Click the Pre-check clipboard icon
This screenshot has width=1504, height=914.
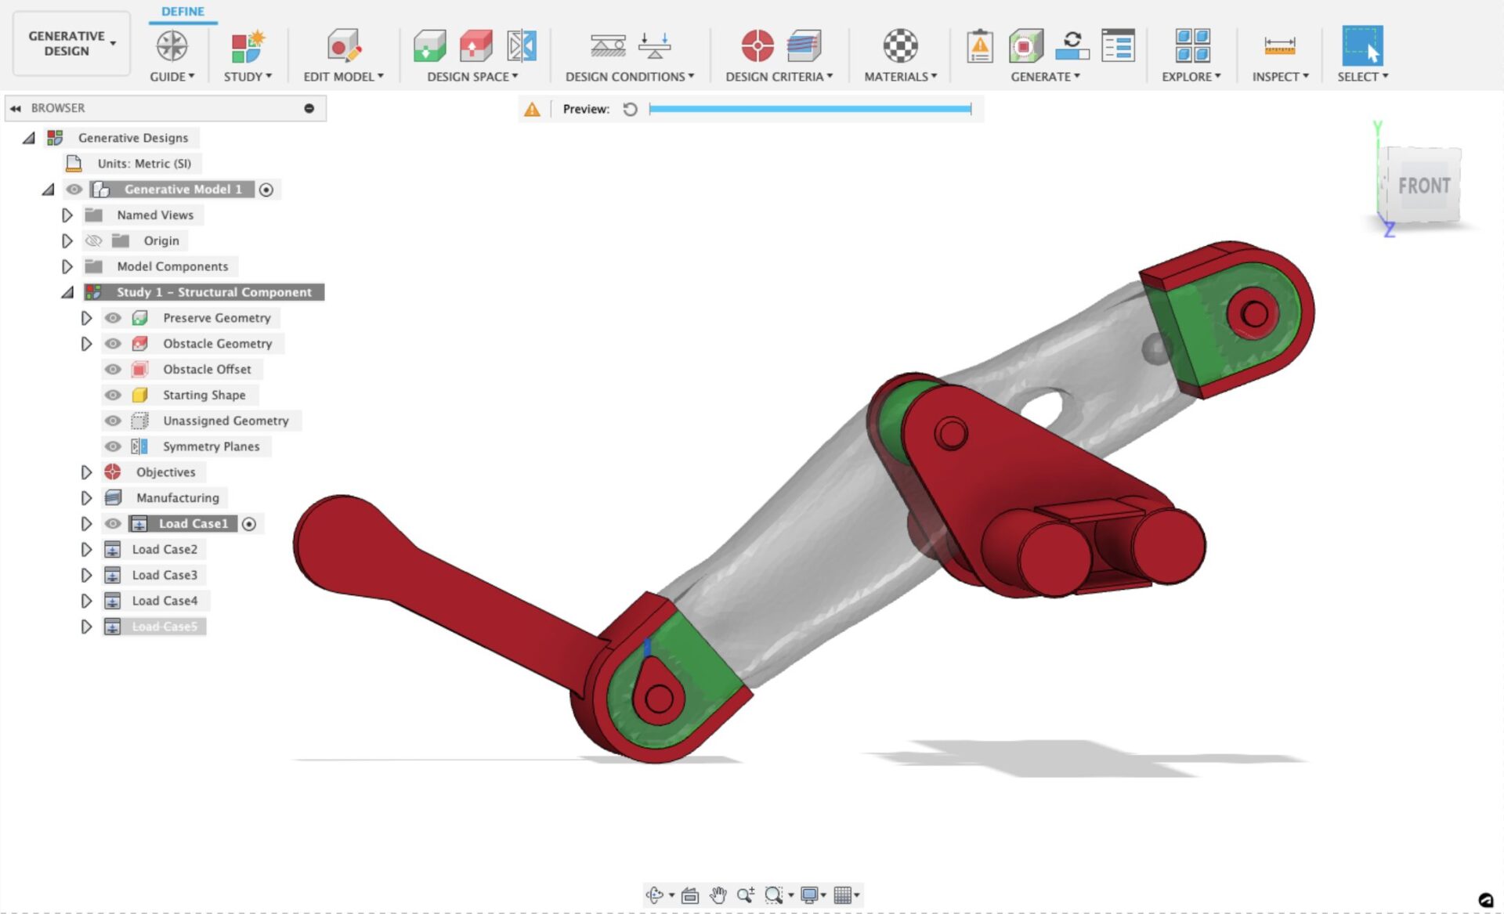pos(979,47)
